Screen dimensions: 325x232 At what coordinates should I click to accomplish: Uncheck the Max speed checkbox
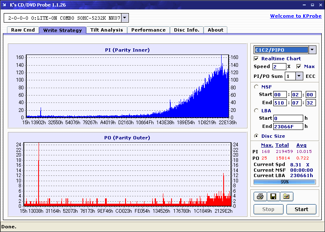(x=299, y=67)
